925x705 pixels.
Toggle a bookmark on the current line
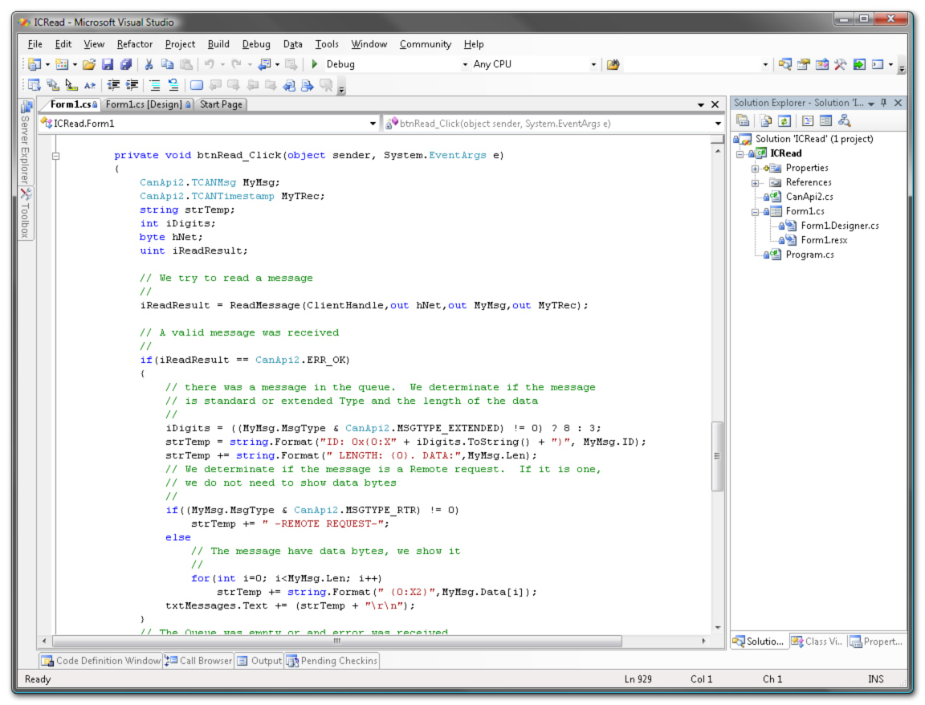pyautogui.click(x=197, y=85)
